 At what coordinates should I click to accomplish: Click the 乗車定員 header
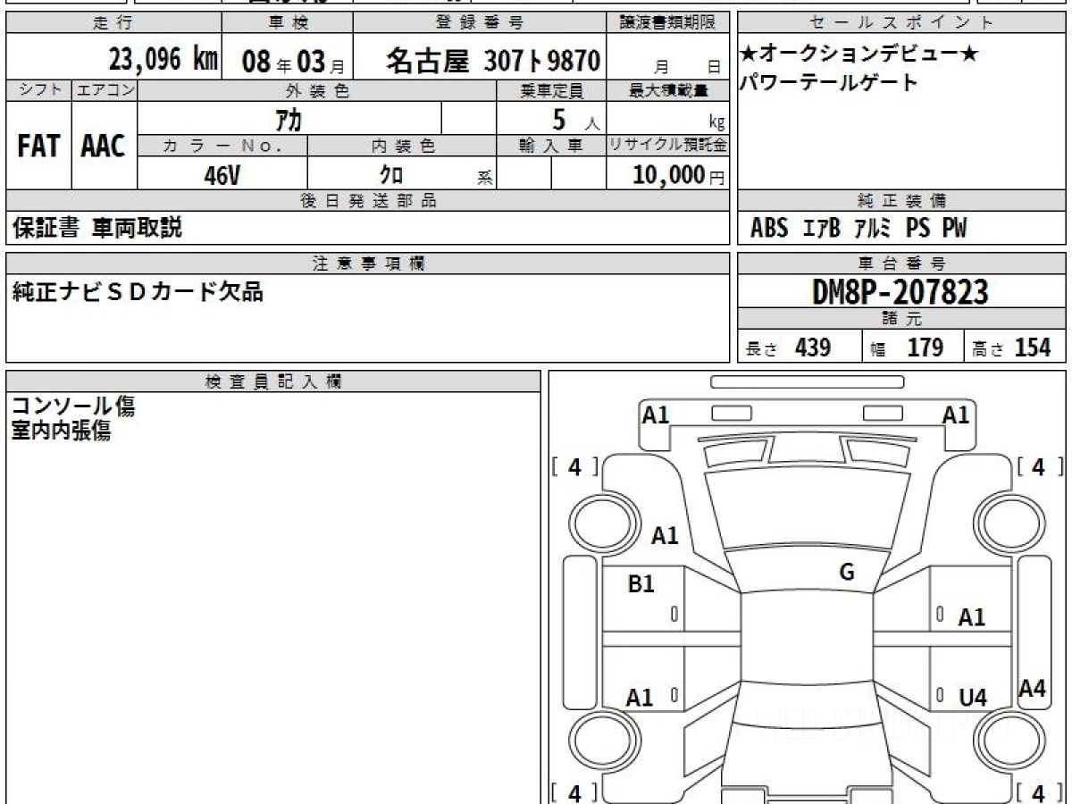coord(551,90)
